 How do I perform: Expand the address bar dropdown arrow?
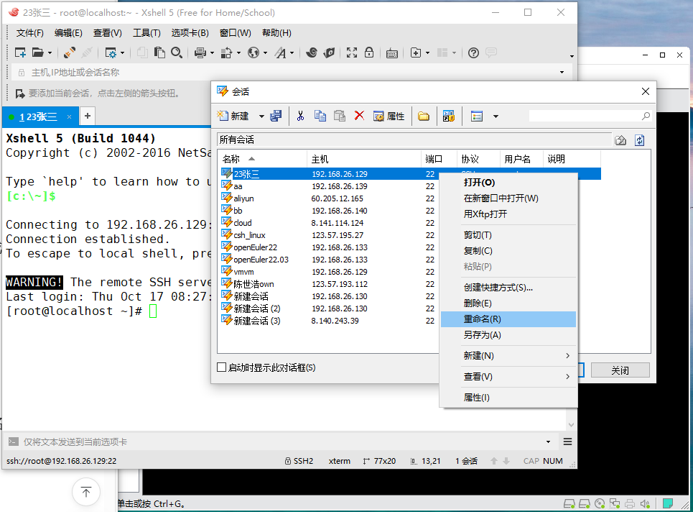[x=562, y=72]
